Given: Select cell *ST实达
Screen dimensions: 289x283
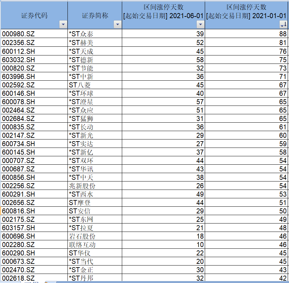Looking at the screenshot, I should tap(95, 144).
